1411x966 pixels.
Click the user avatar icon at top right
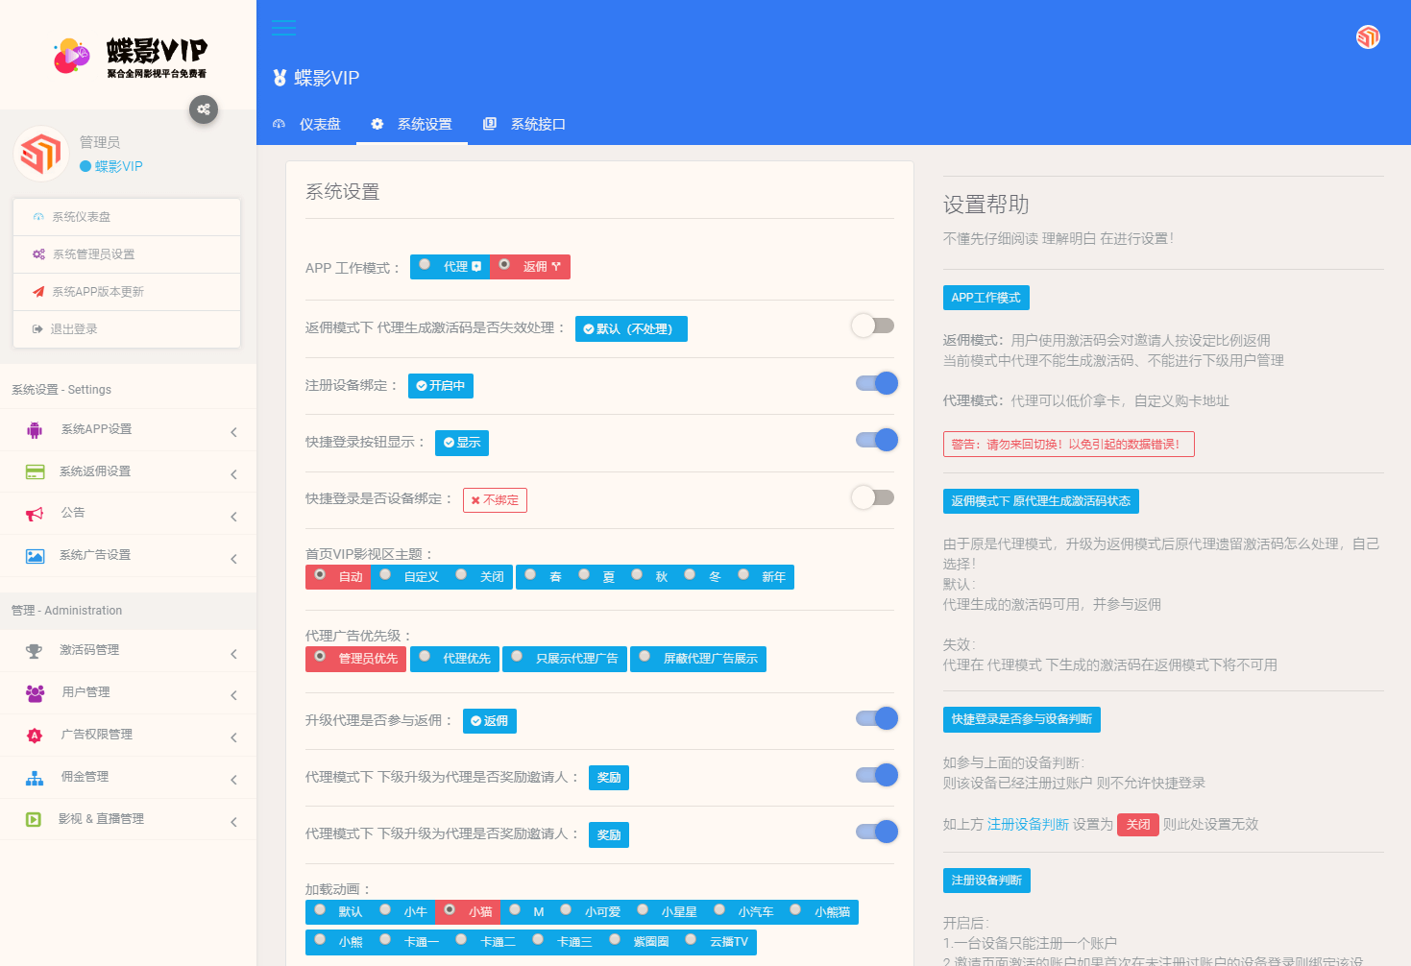(x=1368, y=36)
